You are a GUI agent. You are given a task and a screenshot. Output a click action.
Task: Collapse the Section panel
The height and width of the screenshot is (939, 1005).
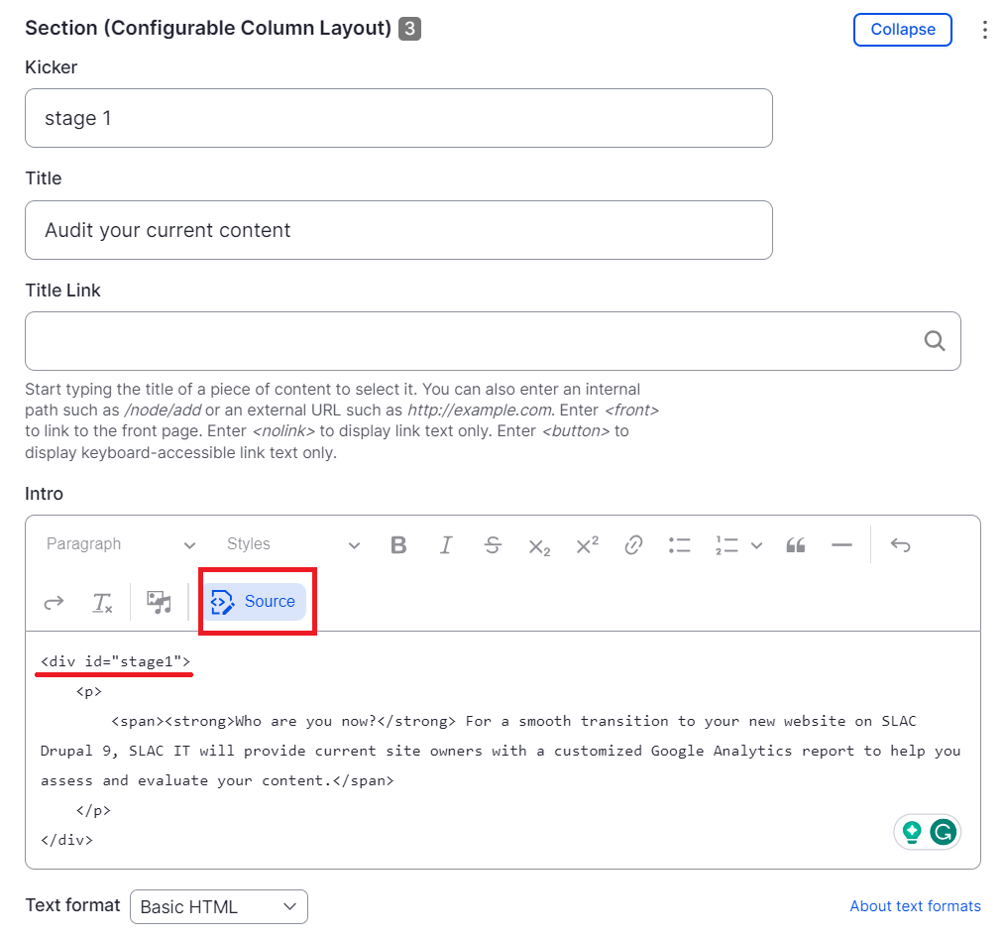[901, 29]
